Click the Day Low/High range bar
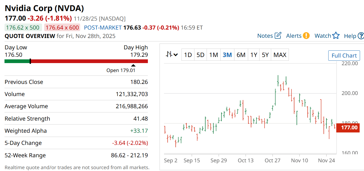 point(76,61)
